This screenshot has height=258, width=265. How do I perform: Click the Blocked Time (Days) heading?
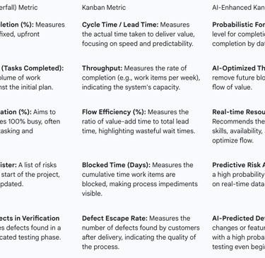pyautogui.click(x=116, y=165)
